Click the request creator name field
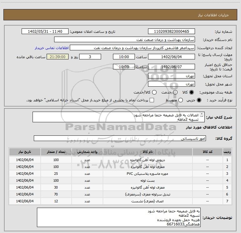This screenshot has width=241, height=233. coord(132,48)
